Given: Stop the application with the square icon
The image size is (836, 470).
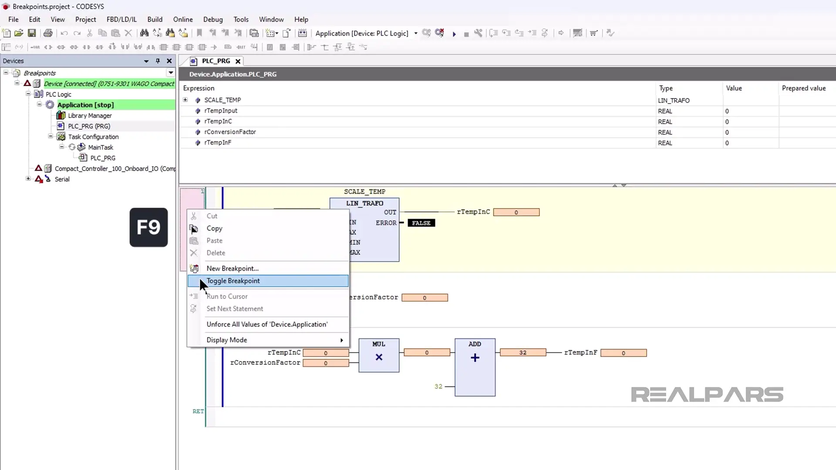Looking at the screenshot, I should coord(466,34).
